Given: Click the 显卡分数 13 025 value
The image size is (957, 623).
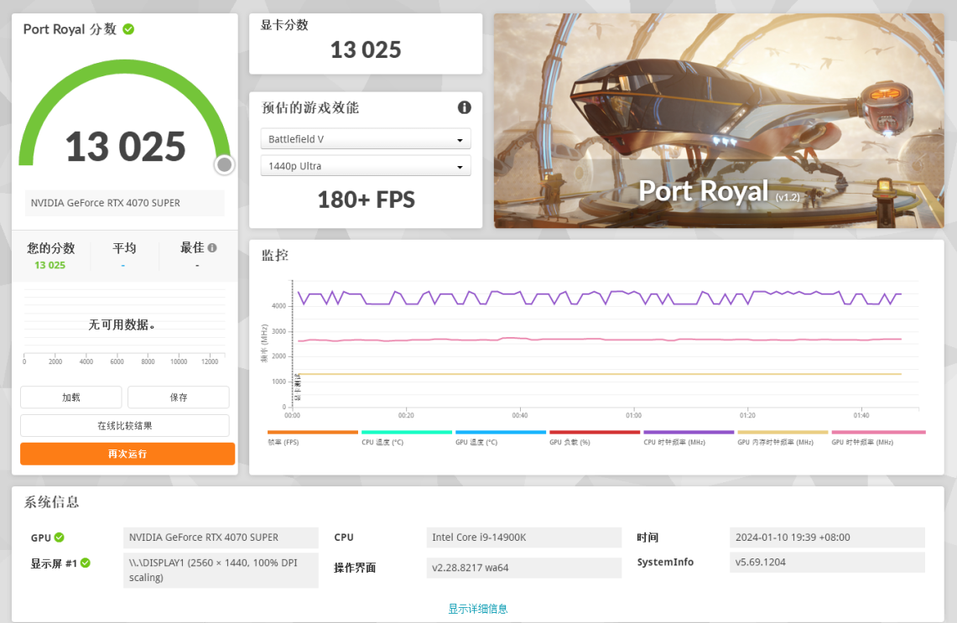Looking at the screenshot, I should tap(366, 50).
